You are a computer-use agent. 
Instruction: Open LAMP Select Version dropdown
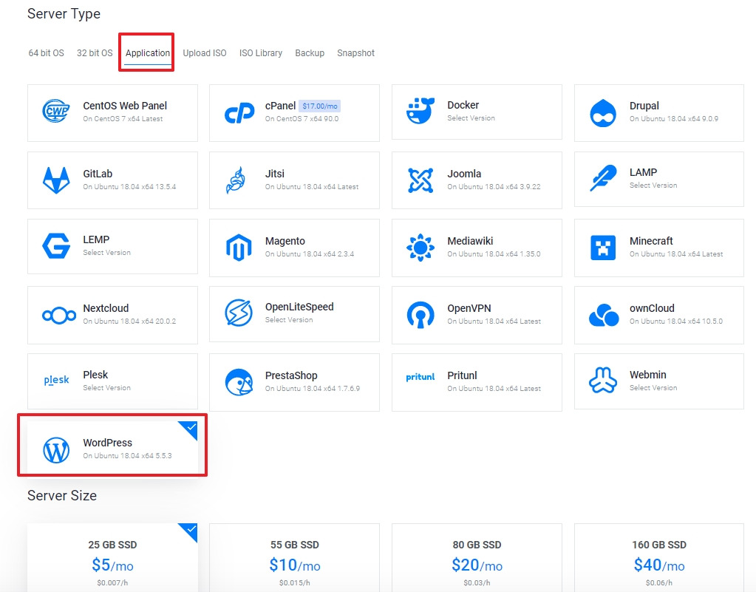[x=653, y=185]
